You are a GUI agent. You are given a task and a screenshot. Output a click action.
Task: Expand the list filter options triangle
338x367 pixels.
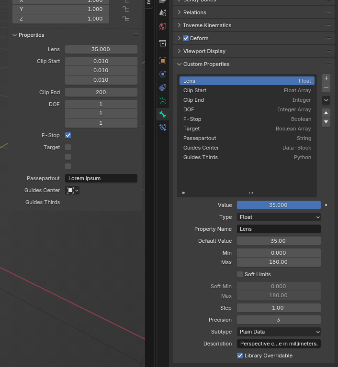[x=184, y=193]
